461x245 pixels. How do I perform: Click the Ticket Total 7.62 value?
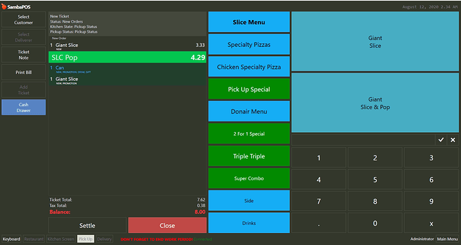[201, 200]
